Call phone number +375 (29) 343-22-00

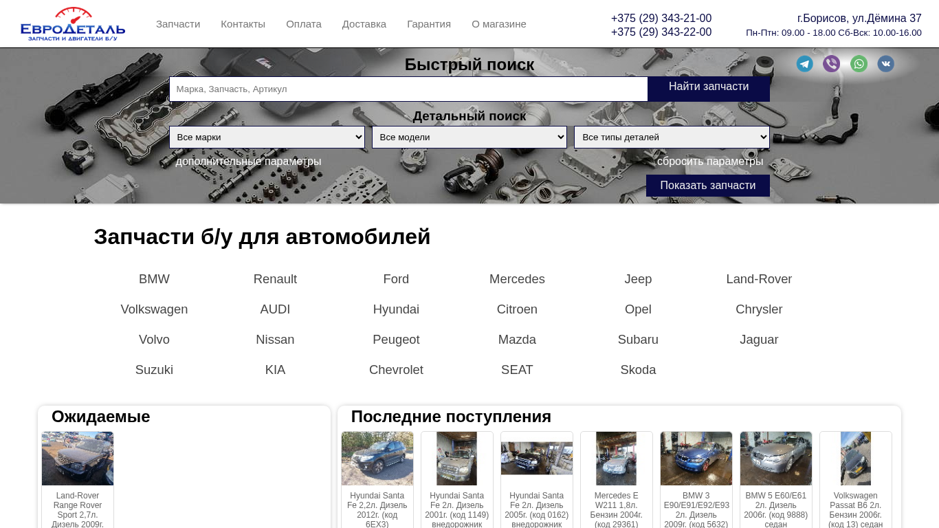pyautogui.click(x=661, y=32)
